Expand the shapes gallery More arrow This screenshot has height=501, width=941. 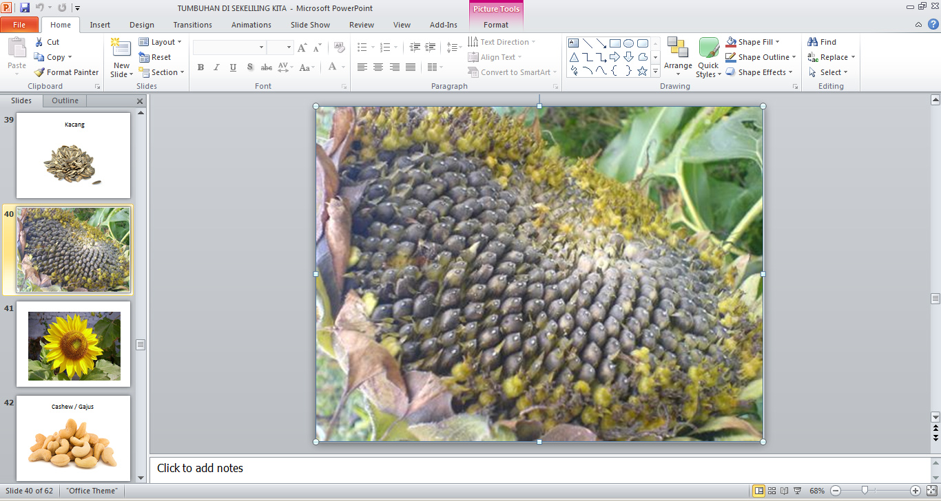click(x=656, y=72)
